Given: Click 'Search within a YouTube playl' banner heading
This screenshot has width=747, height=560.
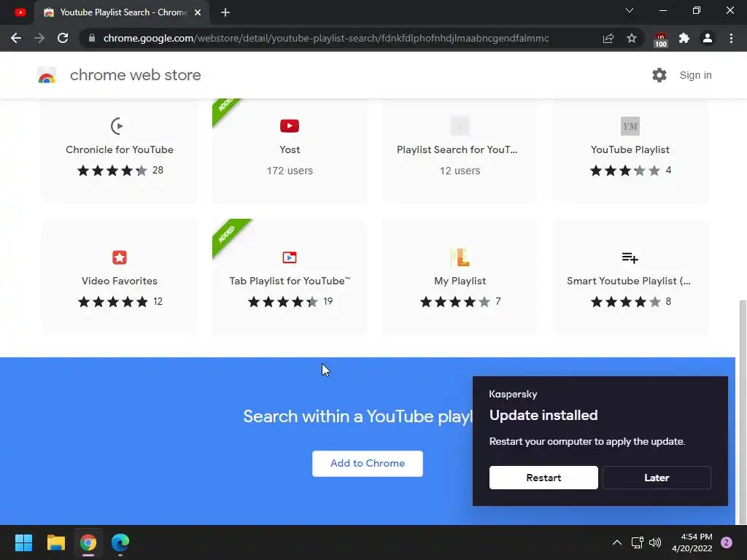Looking at the screenshot, I should [x=357, y=416].
